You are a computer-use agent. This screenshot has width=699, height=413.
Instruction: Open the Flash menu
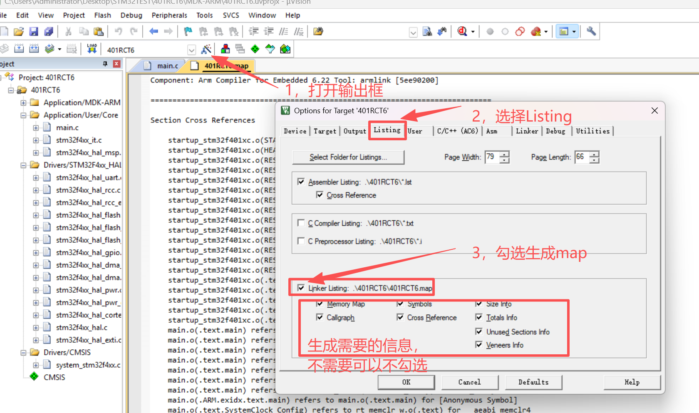pyautogui.click(x=102, y=15)
